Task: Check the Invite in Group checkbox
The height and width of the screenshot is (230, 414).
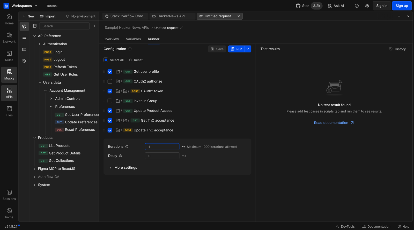Action: [110, 101]
